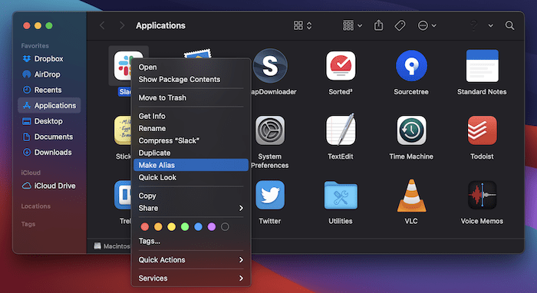This screenshot has height=293, width=537.
Task: Choose Move to Trash
Action: (x=191, y=98)
